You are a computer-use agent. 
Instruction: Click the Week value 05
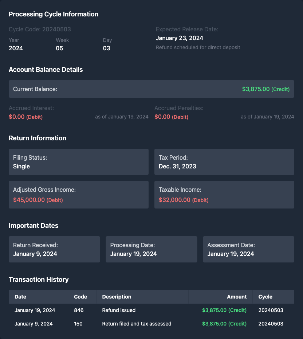(x=59, y=48)
